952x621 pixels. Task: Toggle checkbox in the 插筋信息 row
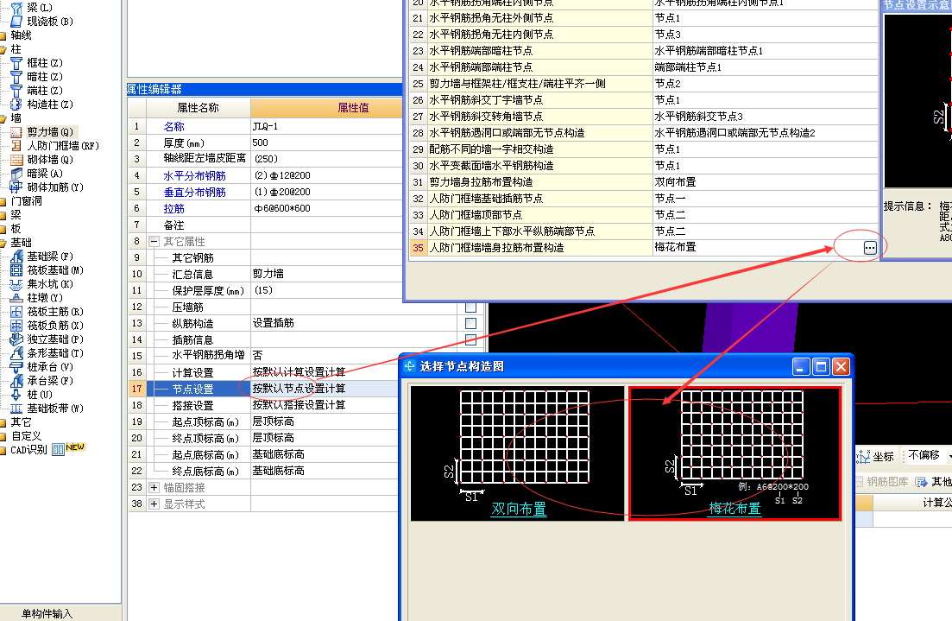tap(470, 339)
